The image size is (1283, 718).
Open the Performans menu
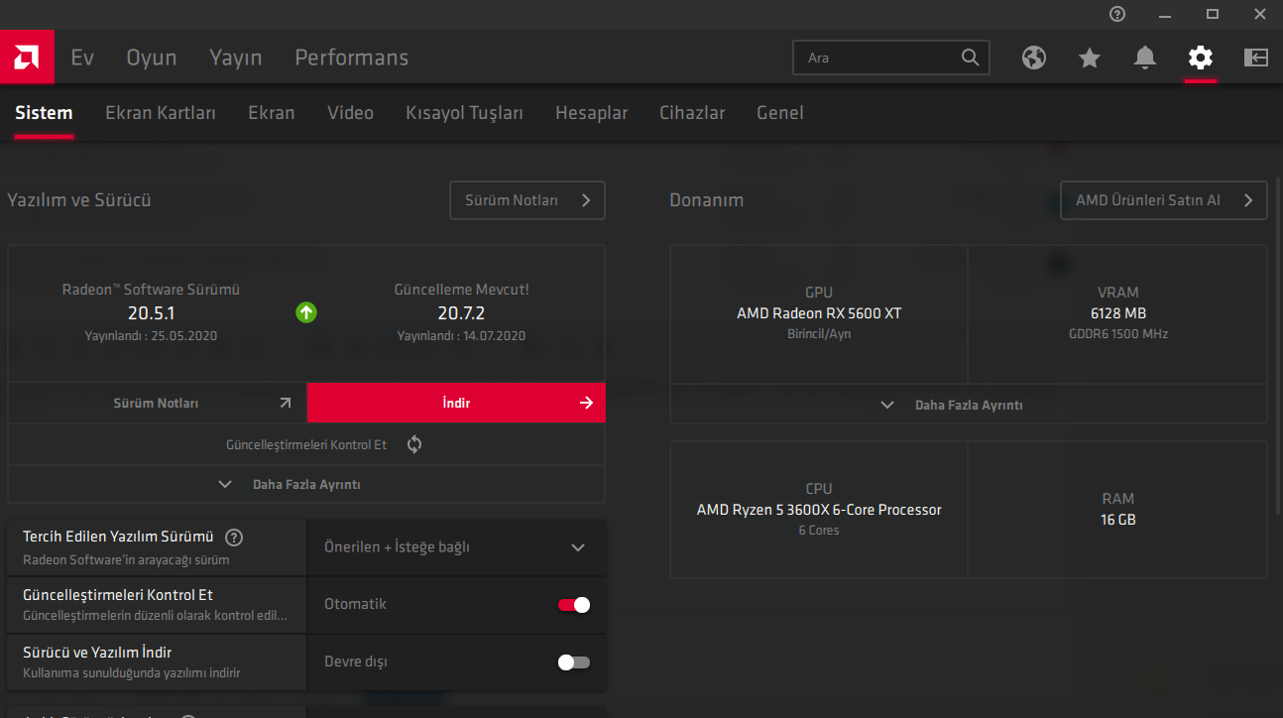[352, 58]
